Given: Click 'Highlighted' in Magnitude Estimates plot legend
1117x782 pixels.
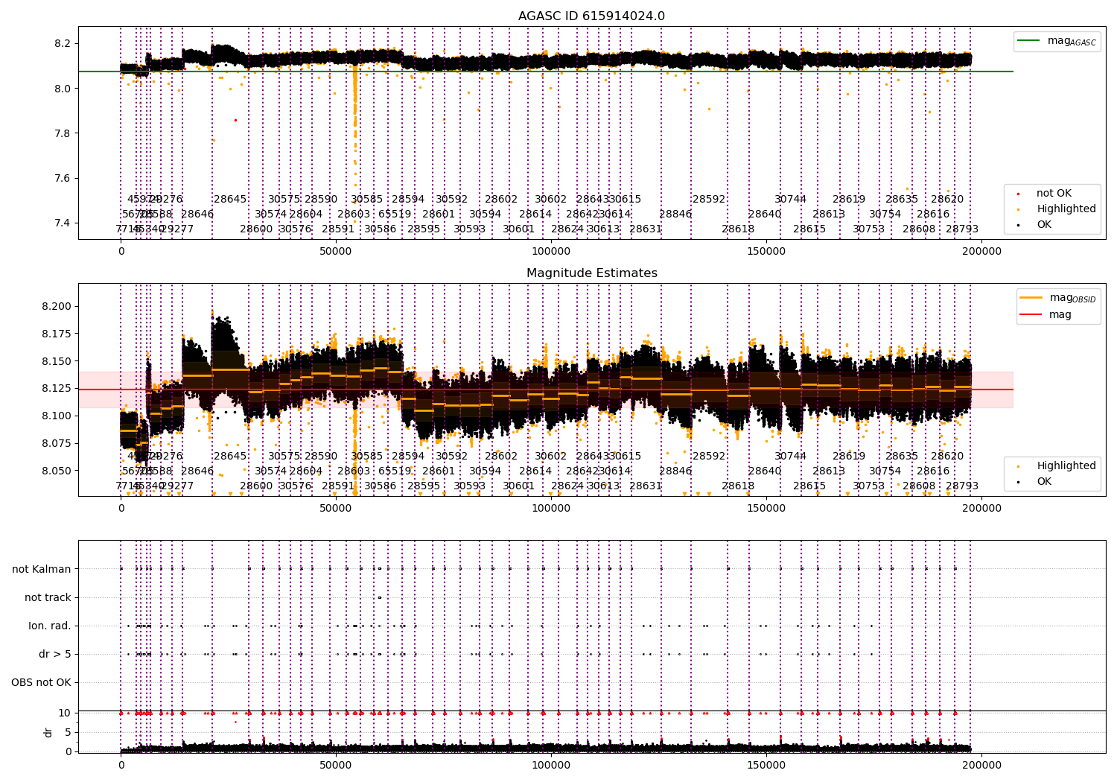Looking at the screenshot, I should (1066, 465).
